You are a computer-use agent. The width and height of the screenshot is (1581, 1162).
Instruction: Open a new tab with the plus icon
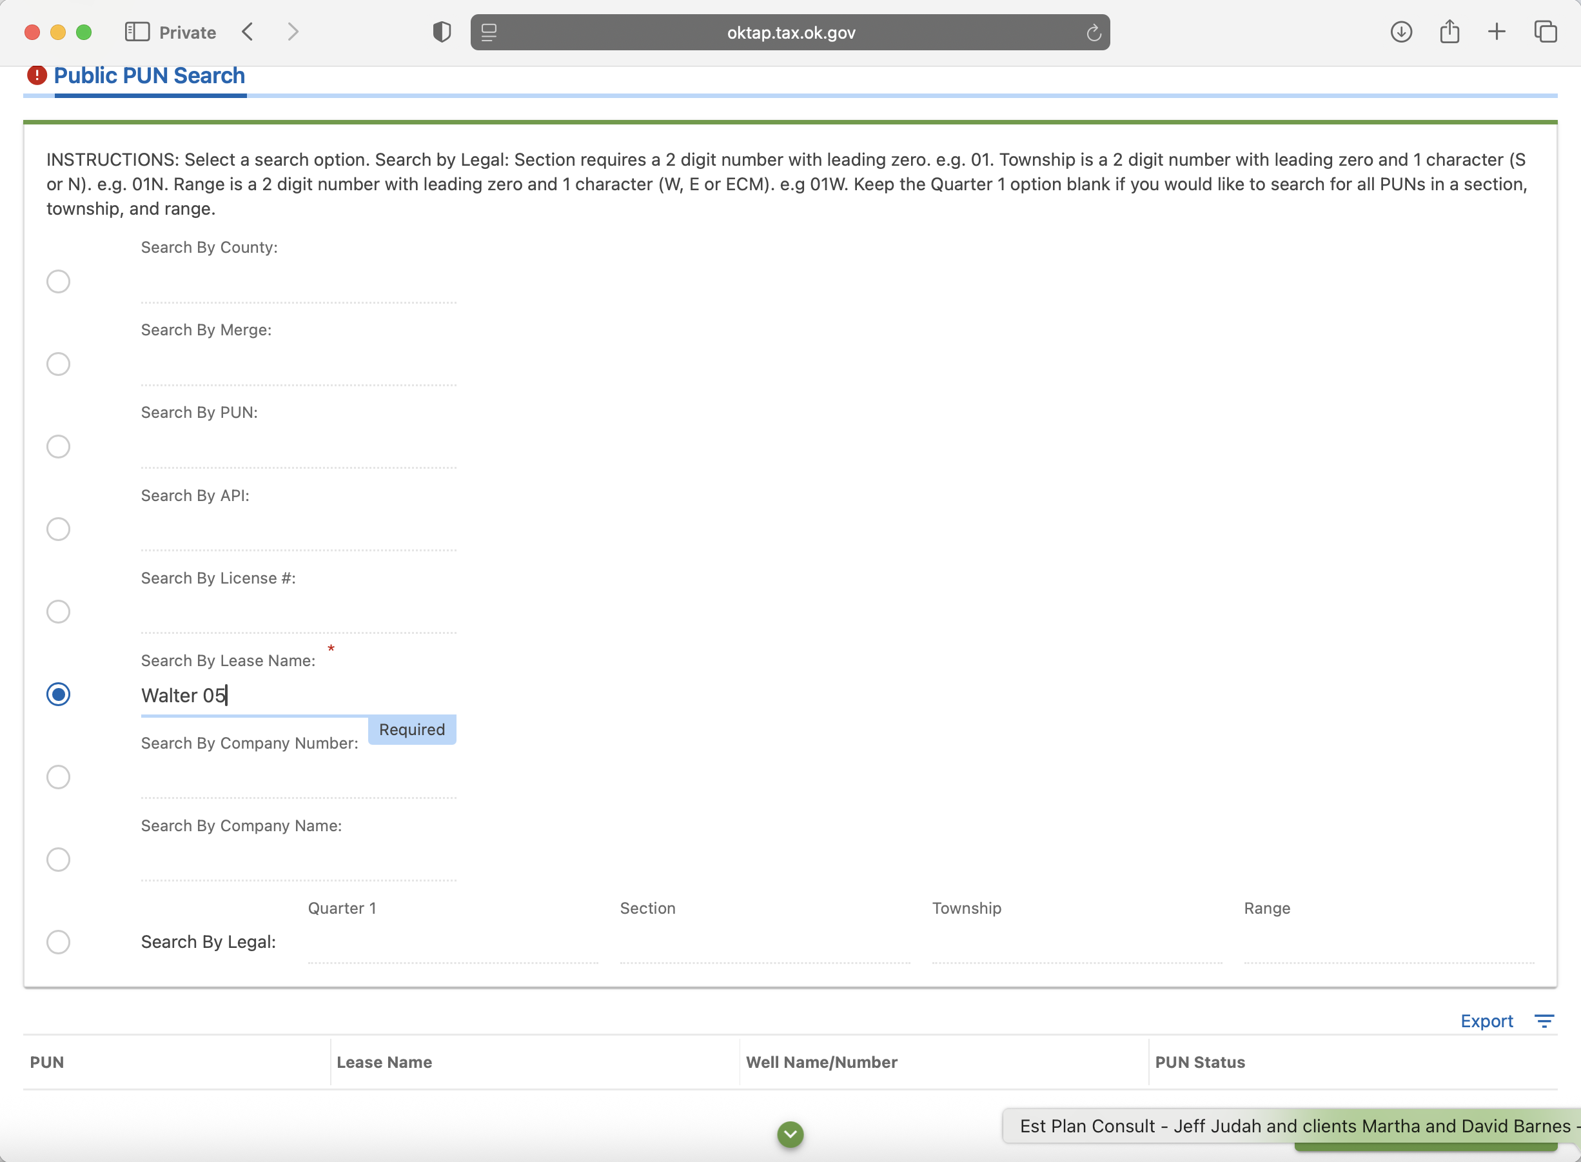(x=1497, y=32)
